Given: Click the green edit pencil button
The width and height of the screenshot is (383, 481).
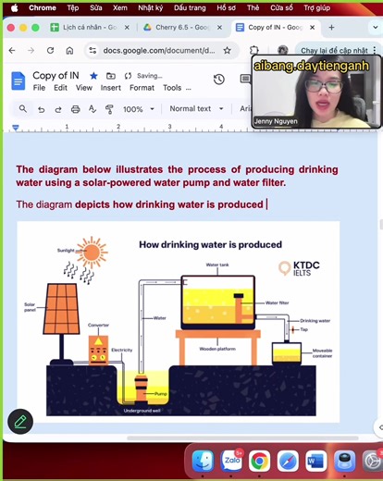Looking at the screenshot, I should 20,421.
